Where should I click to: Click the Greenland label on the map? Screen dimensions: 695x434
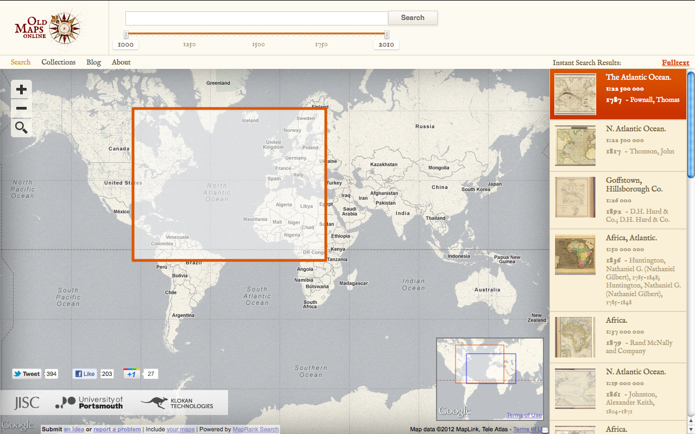click(218, 83)
